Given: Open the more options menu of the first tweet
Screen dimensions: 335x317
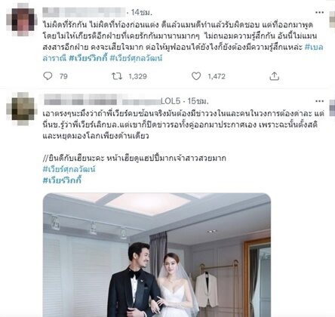Looking at the screenshot, I should tap(319, 12).
